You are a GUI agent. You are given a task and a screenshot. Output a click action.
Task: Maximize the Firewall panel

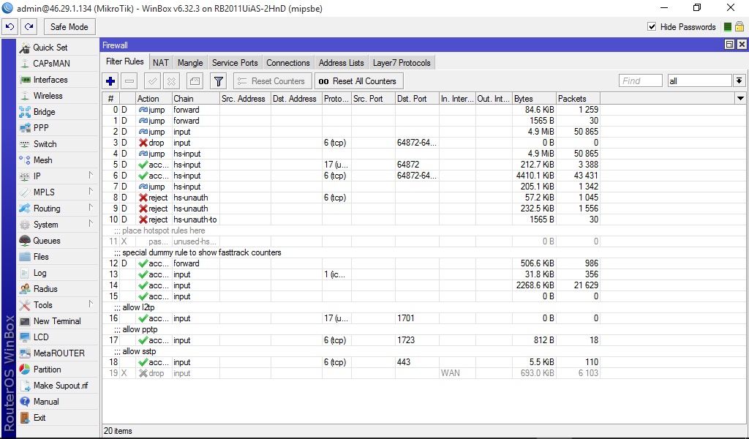coord(729,45)
